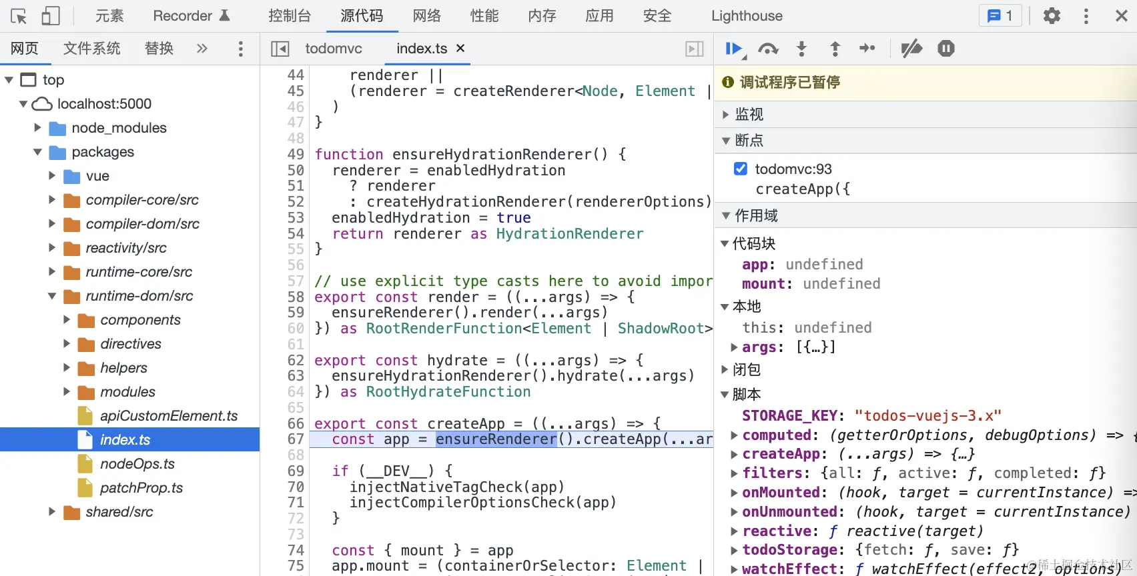
Task: Toggle pause on exceptions
Action: point(946,49)
